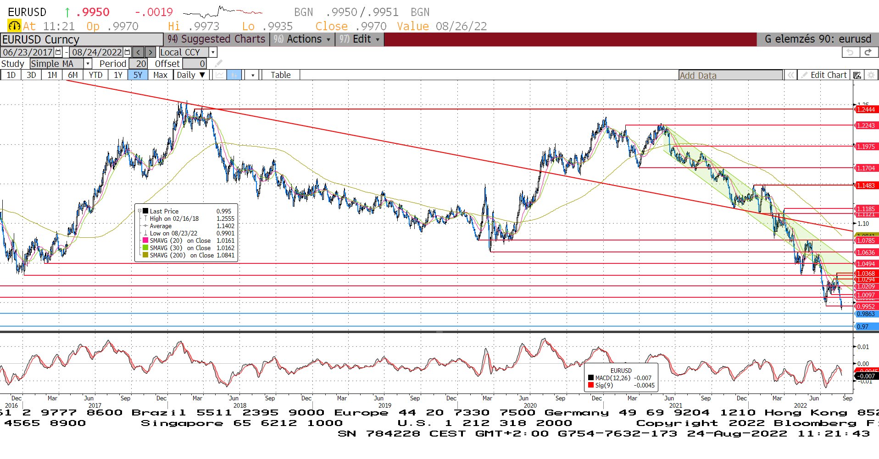Select the 5Y time range
This screenshot has width=879, height=459.
tap(138, 75)
